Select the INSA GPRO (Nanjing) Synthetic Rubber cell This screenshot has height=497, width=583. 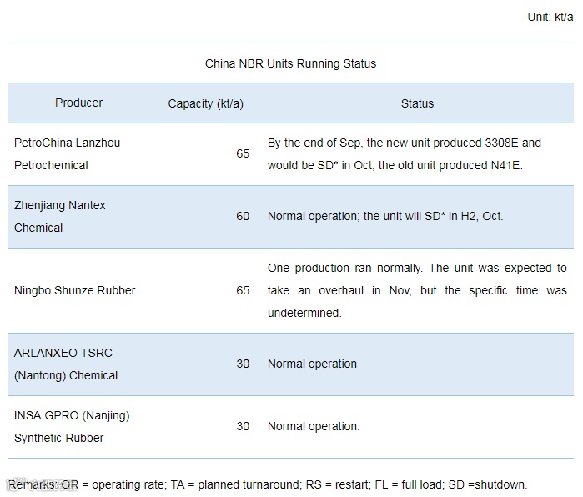[x=72, y=427]
